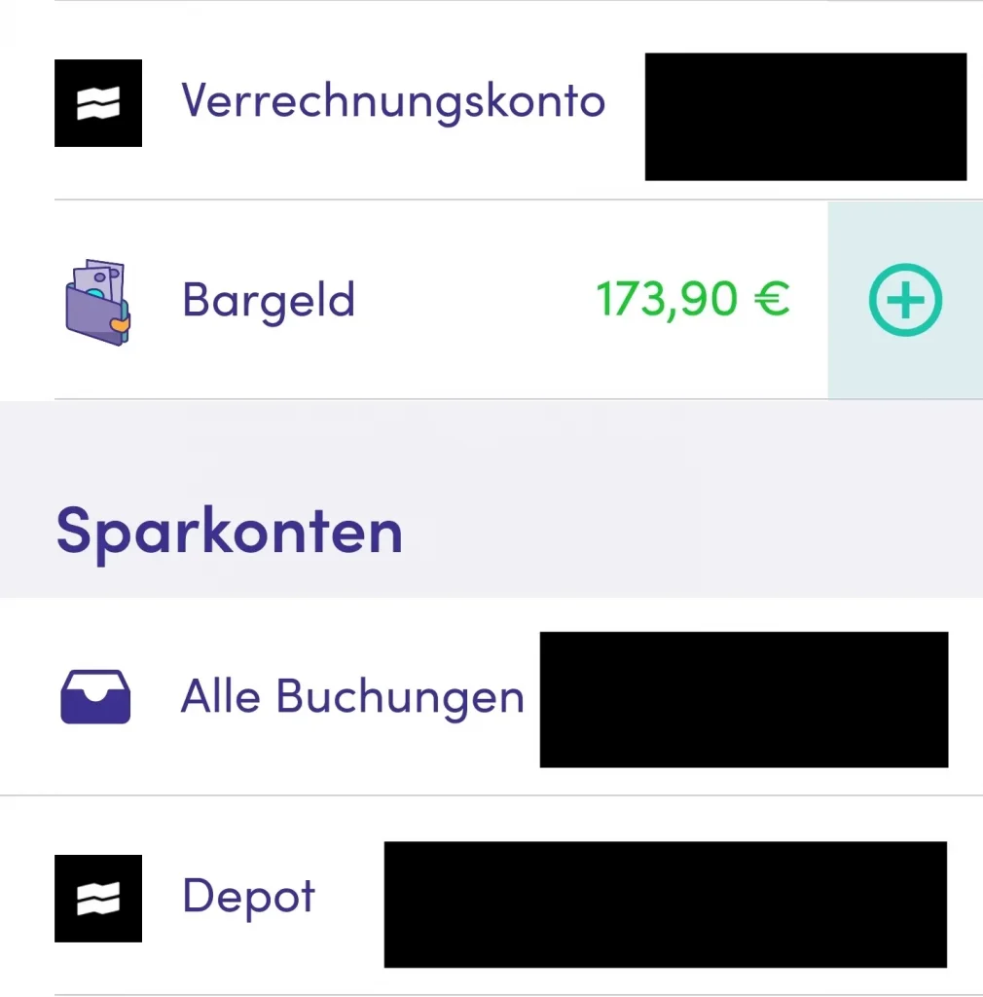Screen dimensions: 983x997
Task: Click the green euro sign after 173,90
Action: (772, 300)
